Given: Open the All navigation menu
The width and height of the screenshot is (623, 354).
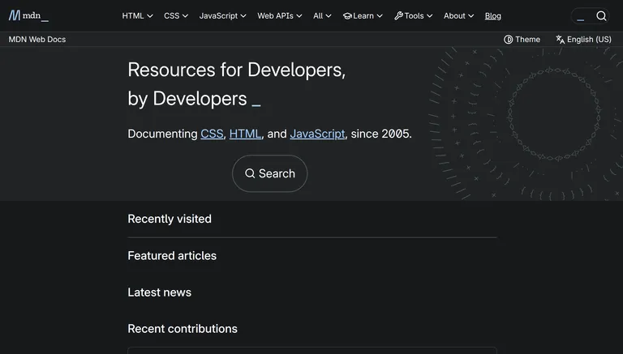Looking at the screenshot, I should tap(322, 16).
